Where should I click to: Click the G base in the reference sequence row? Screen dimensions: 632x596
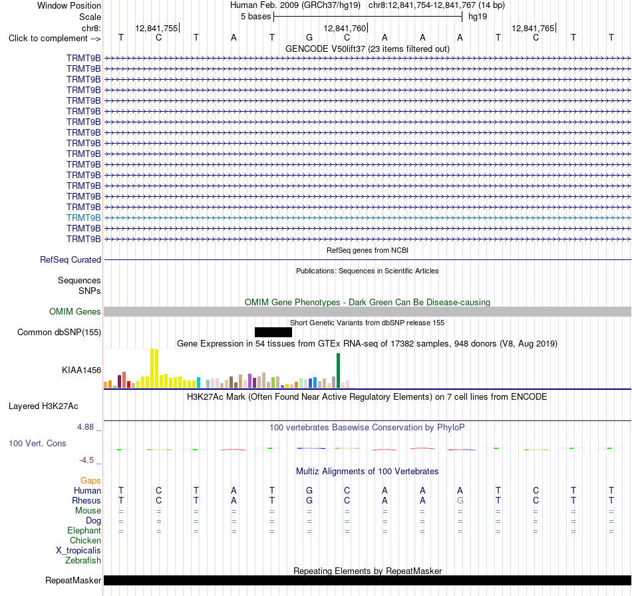309,37
